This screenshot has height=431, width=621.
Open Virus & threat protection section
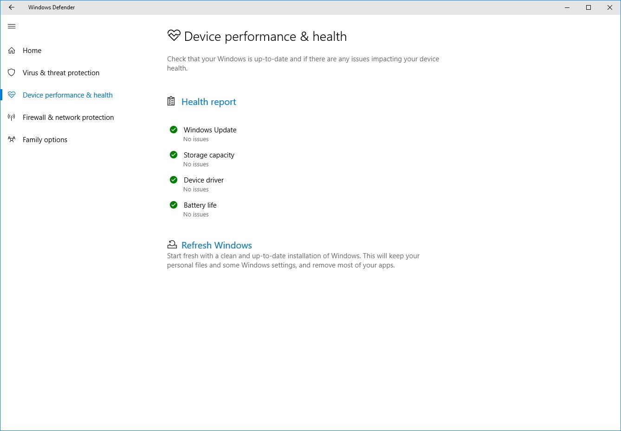(x=61, y=72)
